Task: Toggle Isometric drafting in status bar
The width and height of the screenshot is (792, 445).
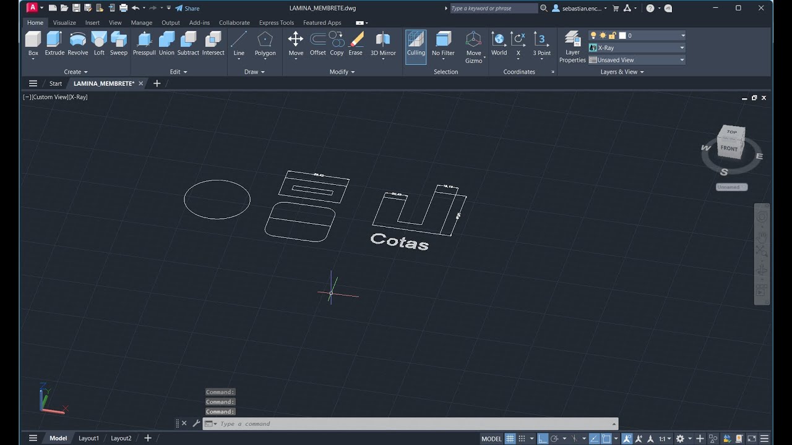Action: click(575, 439)
